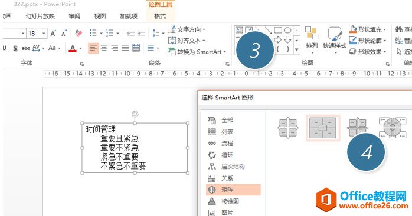Viewport: 412px width, 216px height.
Task: Toggle distributed alignment
Action: click(x=136, y=48)
